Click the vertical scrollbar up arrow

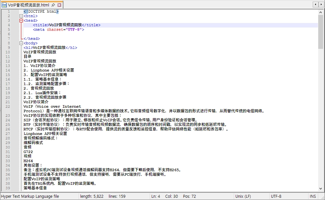click(321, 12)
